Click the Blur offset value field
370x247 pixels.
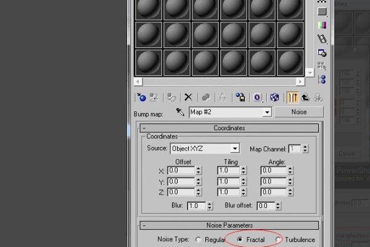[266, 206]
